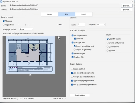Browse for the output DWG file
Screen dimensions: 135x103
click(x=127, y=10)
